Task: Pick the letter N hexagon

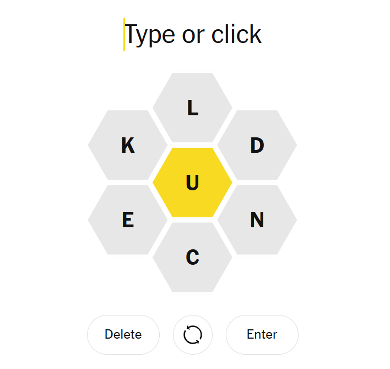Action: click(257, 220)
